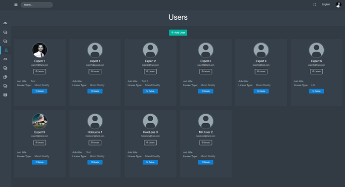Click Expert 9 landscape profile photo
The image size is (345, 187).
click(40, 121)
